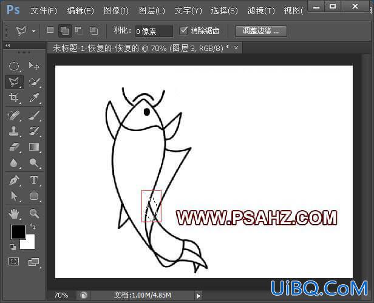Select the Dodge tool

34,163
